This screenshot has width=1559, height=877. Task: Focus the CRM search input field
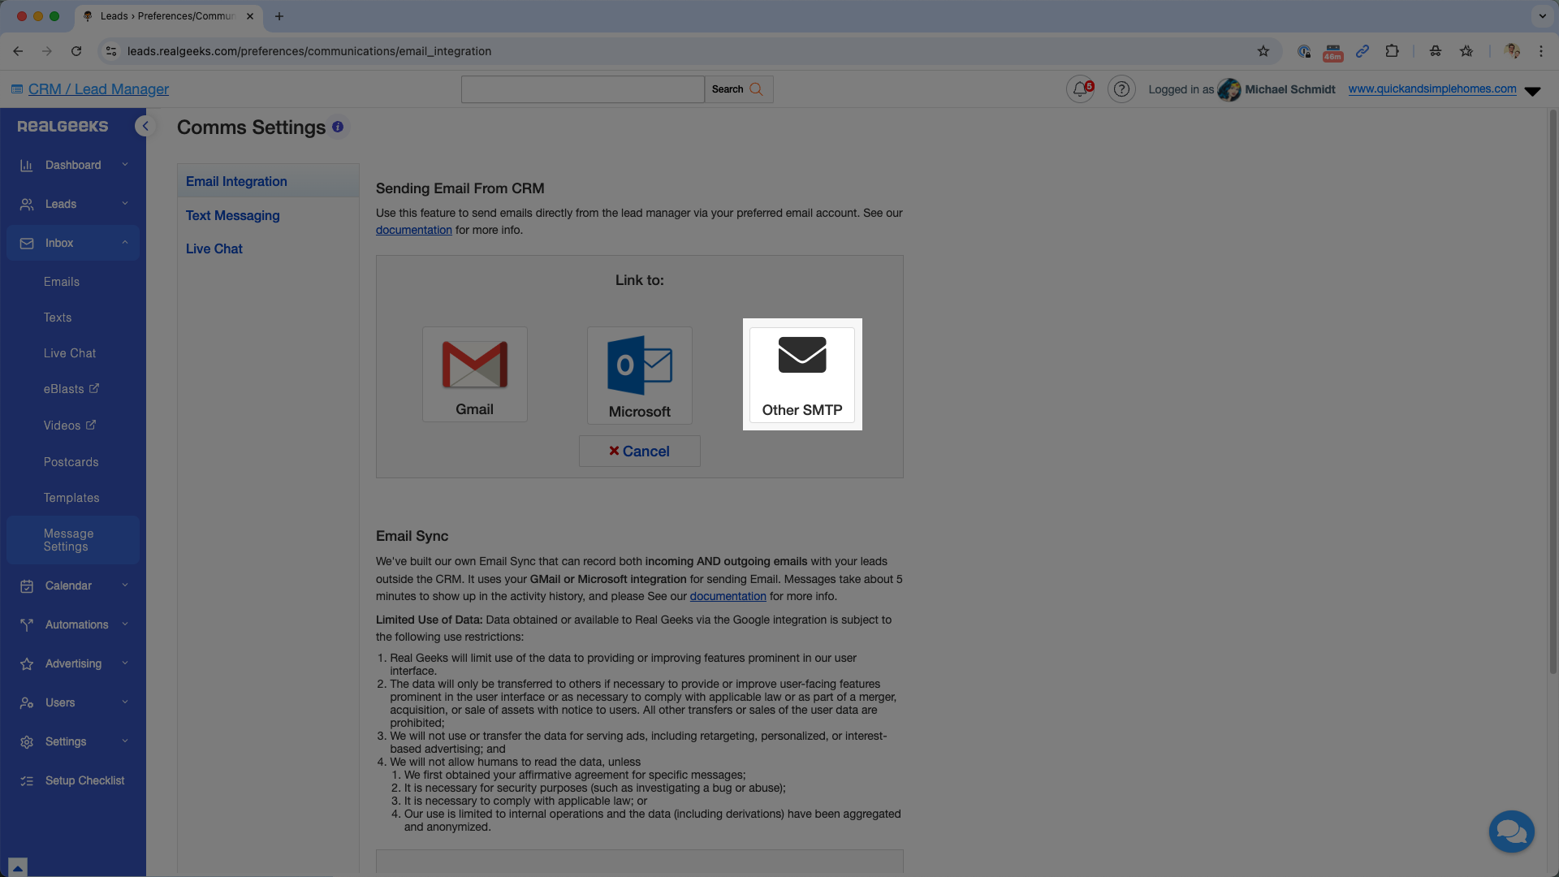583,89
